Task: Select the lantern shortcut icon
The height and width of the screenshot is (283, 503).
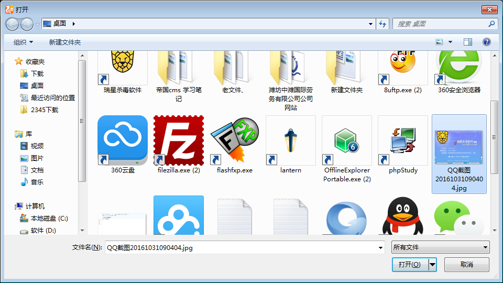Action: pyautogui.click(x=291, y=140)
